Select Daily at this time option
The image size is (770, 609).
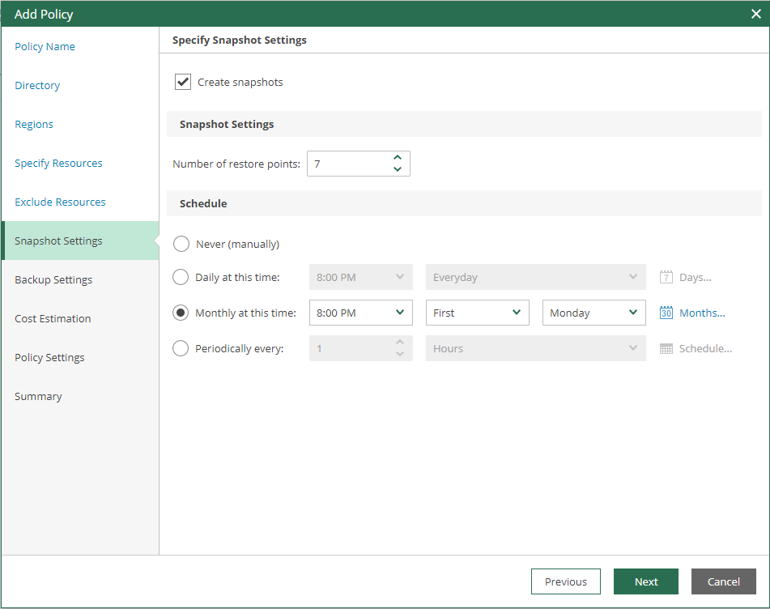(x=181, y=277)
